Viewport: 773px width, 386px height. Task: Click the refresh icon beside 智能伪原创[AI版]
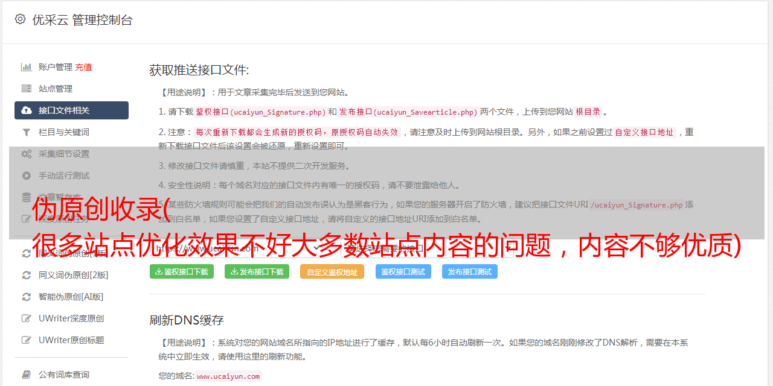click(x=26, y=297)
